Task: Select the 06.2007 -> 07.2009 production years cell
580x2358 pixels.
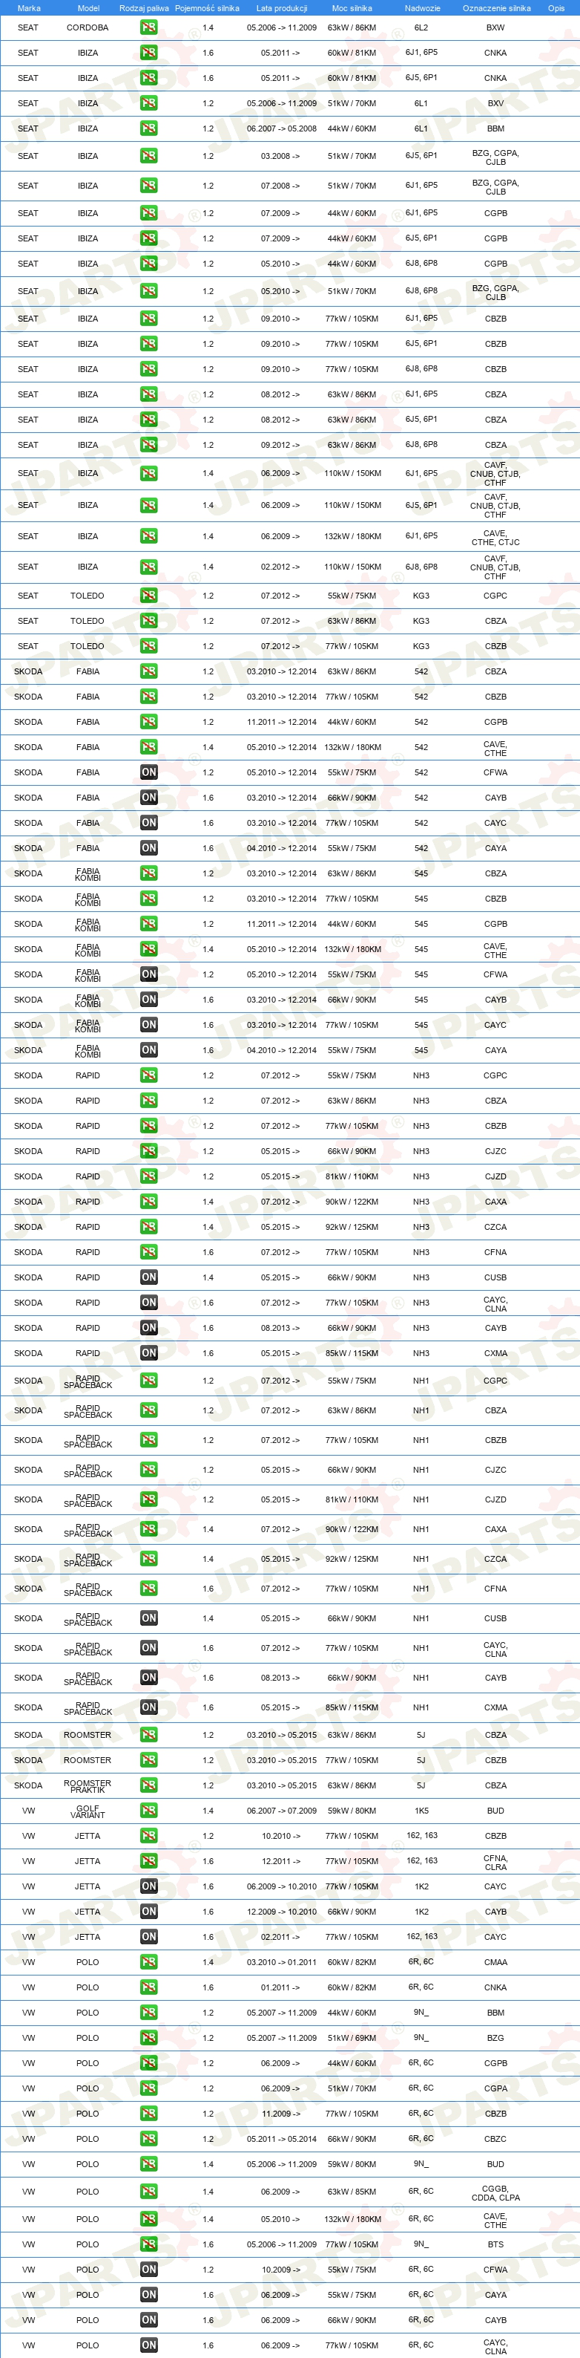Action: 282,1811
